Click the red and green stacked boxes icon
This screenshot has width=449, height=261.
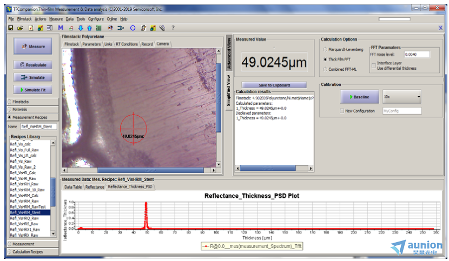[71, 28]
